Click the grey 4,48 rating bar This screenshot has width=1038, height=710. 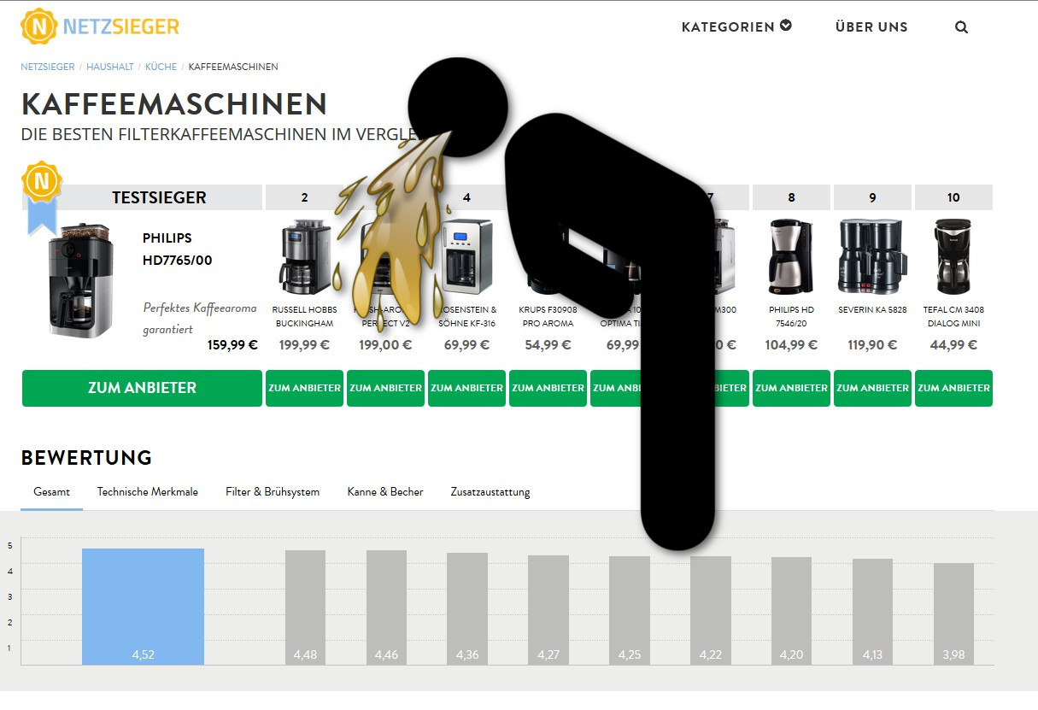pyautogui.click(x=305, y=607)
